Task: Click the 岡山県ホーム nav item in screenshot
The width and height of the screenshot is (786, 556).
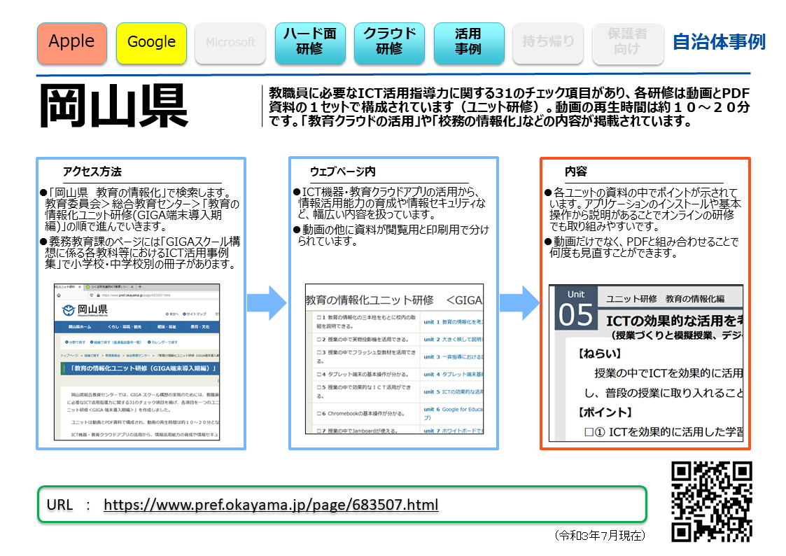Action: [80, 326]
